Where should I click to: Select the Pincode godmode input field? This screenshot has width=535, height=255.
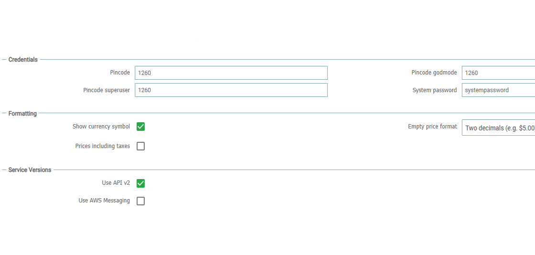499,73
